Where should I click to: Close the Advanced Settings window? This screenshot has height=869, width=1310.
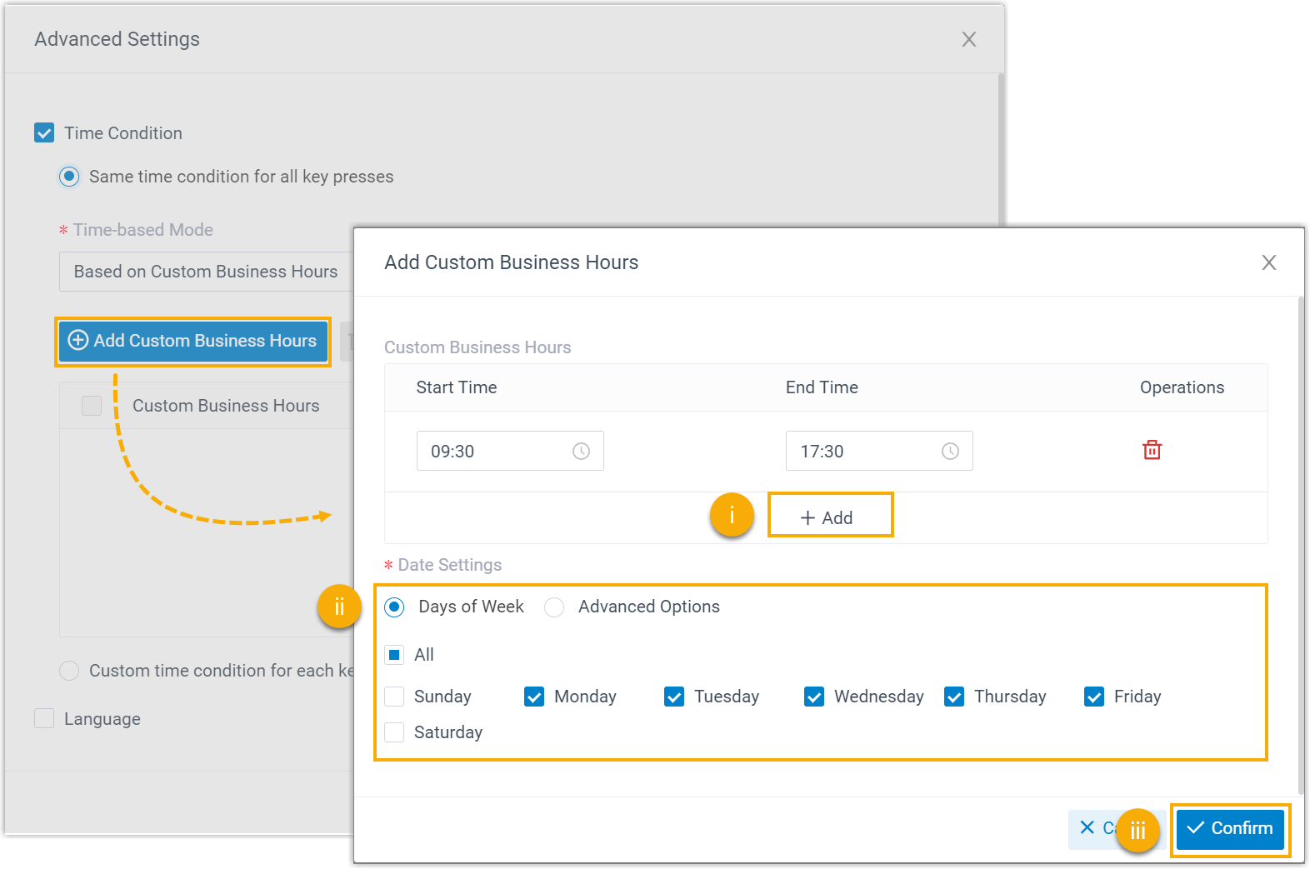pos(968,39)
